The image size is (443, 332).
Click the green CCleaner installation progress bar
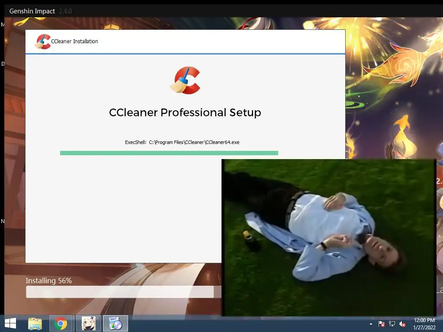click(x=169, y=153)
